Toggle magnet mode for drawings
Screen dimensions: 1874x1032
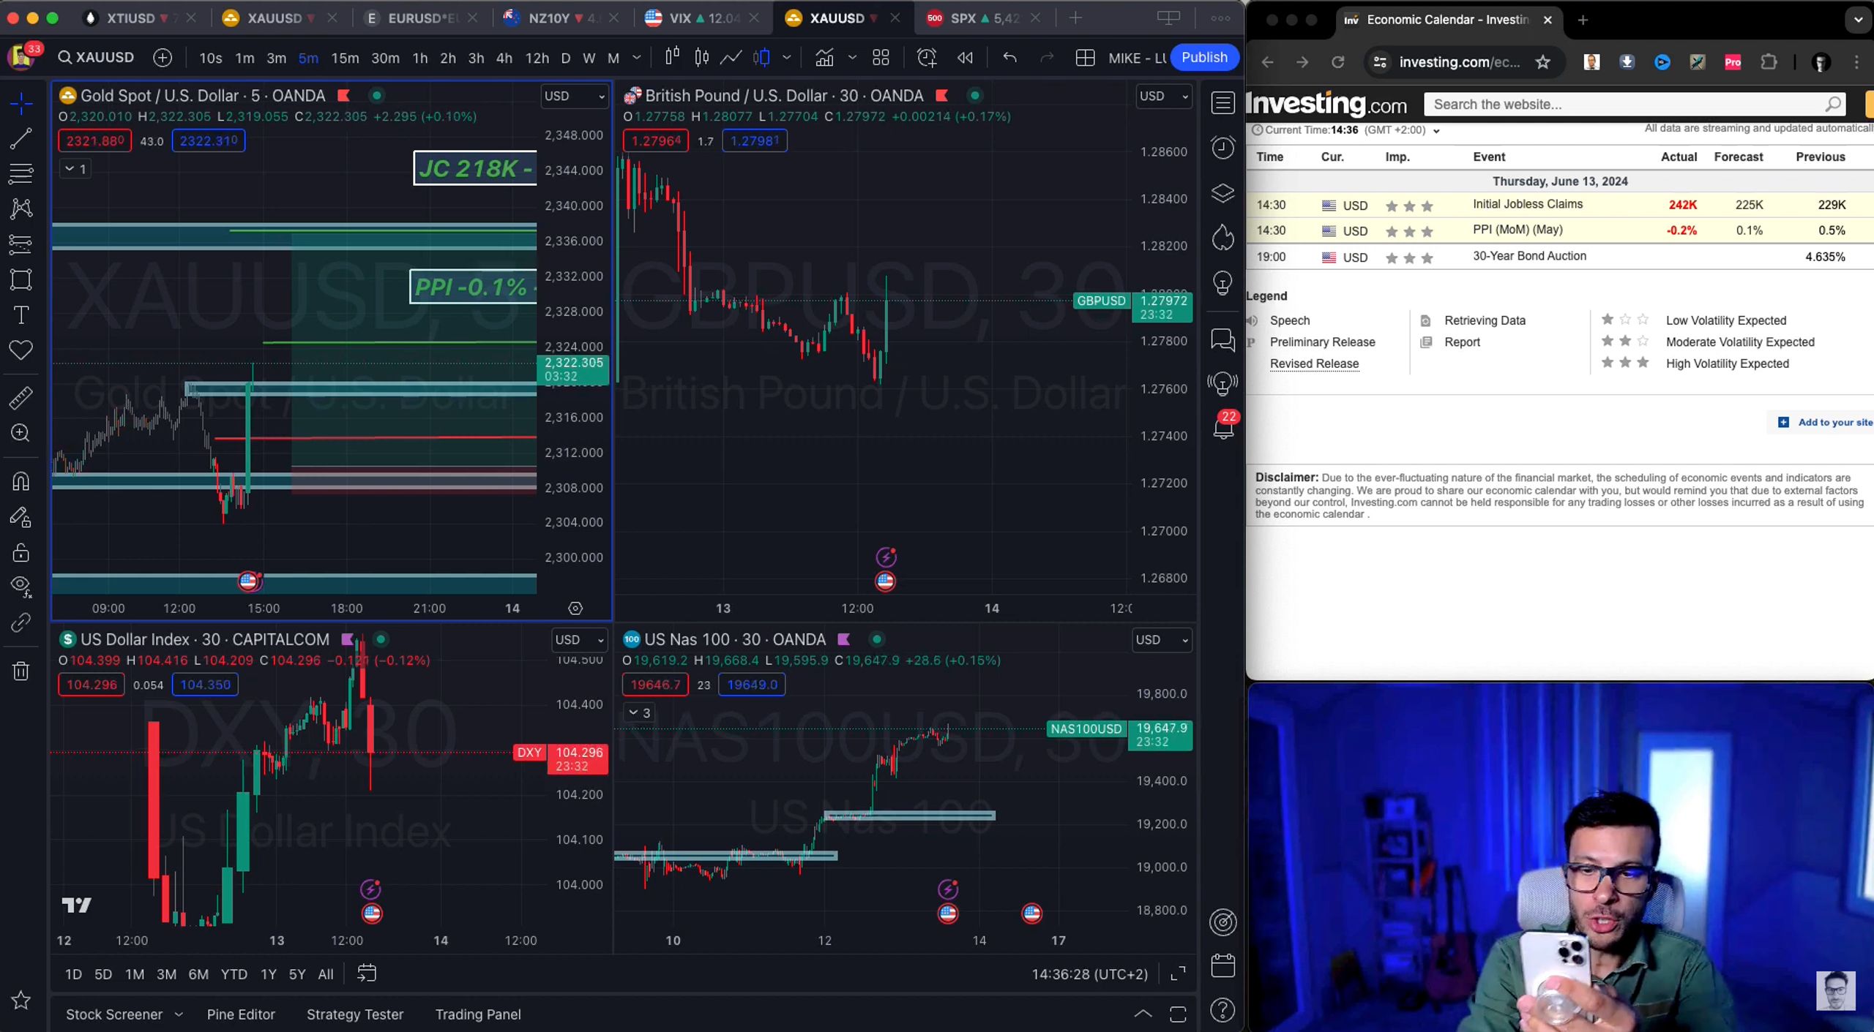coord(21,481)
